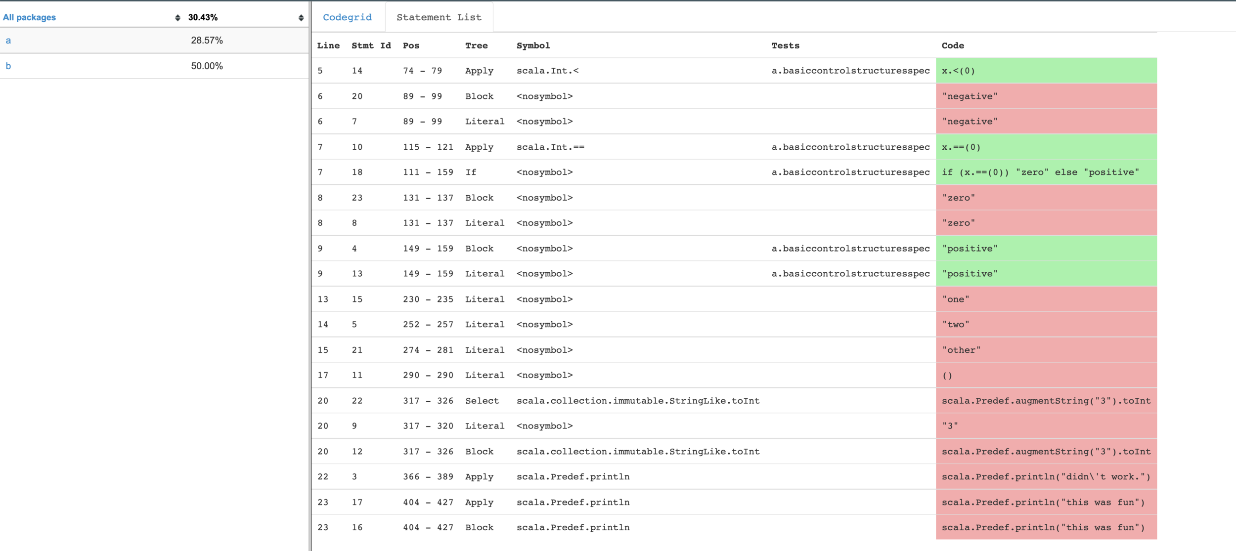The height and width of the screenshot is (551, 1236).
Task: Click 28.57% coverage for package a
Action: [207, 41]
